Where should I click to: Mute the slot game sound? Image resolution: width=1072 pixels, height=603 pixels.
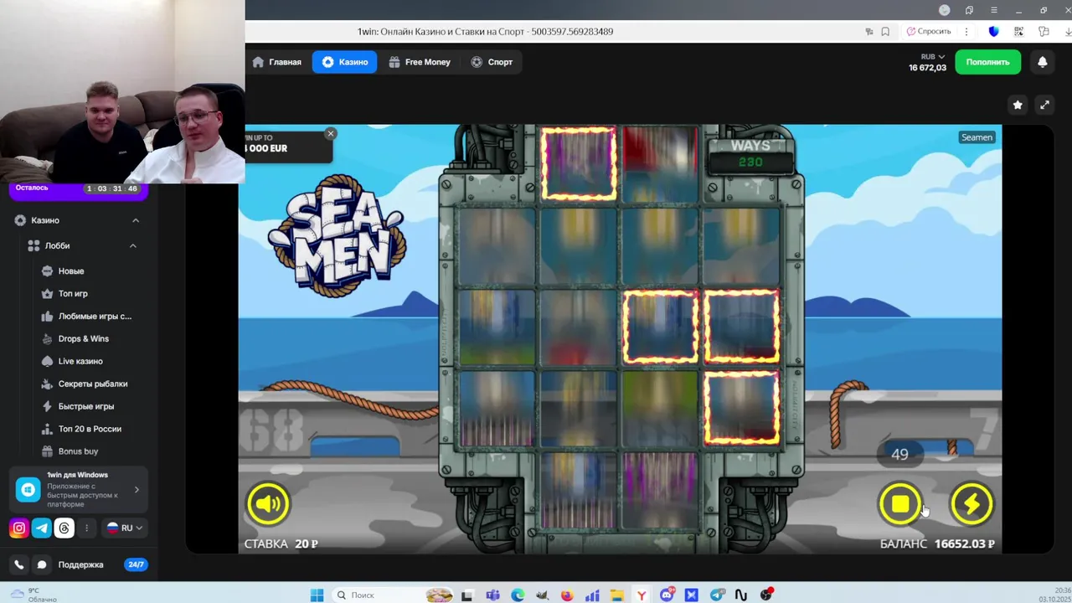[268, 503]
